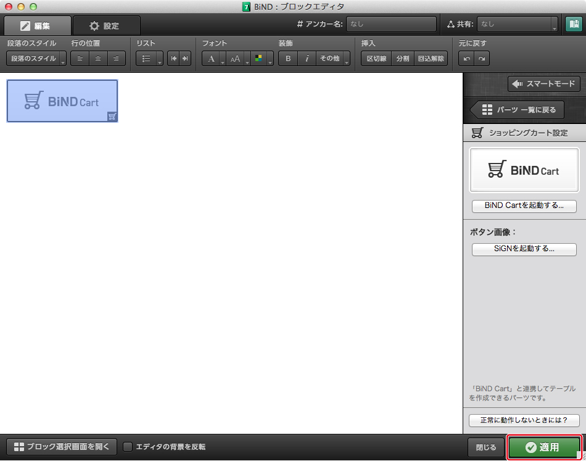586x461 pixels.
Task: Open the 段落のスタイル dropdown
Action: [36, 59]
